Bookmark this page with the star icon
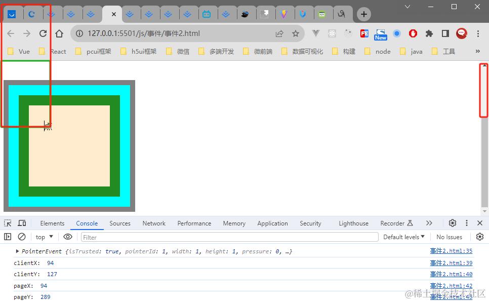 pyautogui.click(x=296, y=33)
